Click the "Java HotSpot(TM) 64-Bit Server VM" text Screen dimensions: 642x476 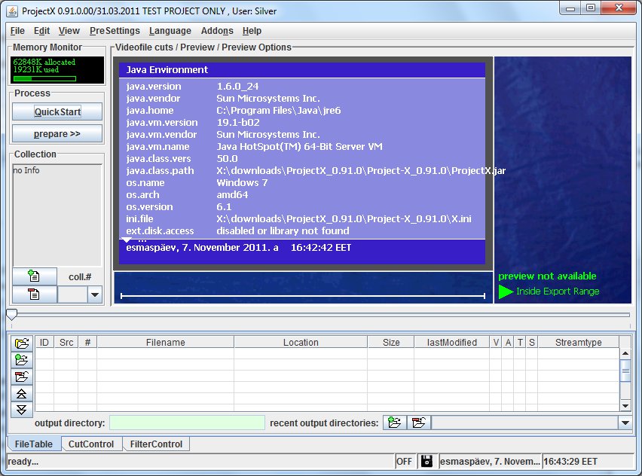coord(299,147)
